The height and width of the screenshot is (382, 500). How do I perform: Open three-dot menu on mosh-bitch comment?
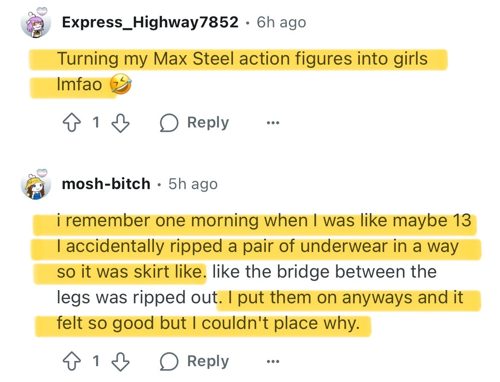coord(272,361)
